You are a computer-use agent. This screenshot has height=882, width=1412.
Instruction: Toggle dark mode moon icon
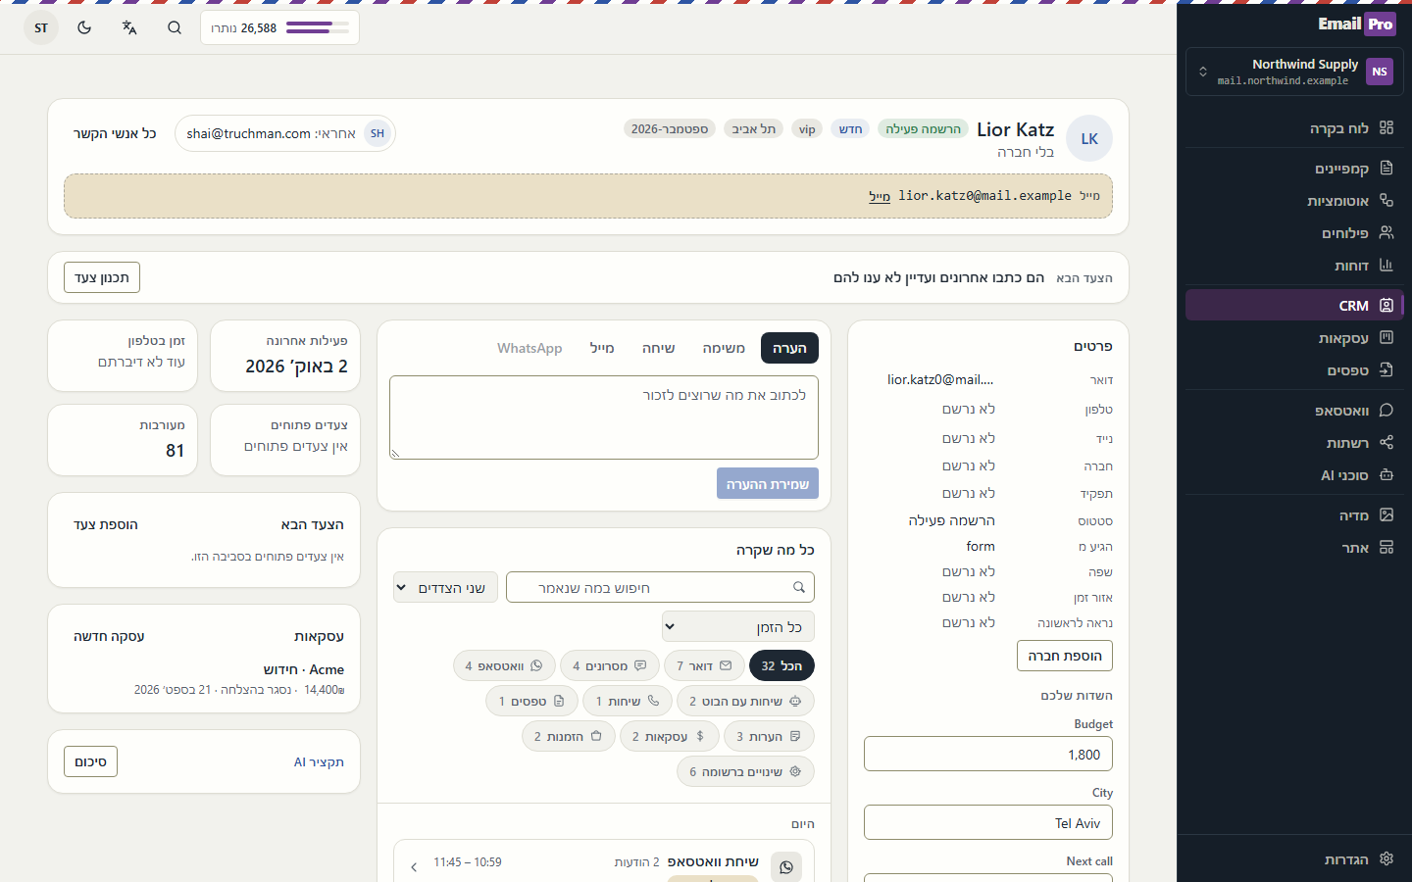click(84, 27)
